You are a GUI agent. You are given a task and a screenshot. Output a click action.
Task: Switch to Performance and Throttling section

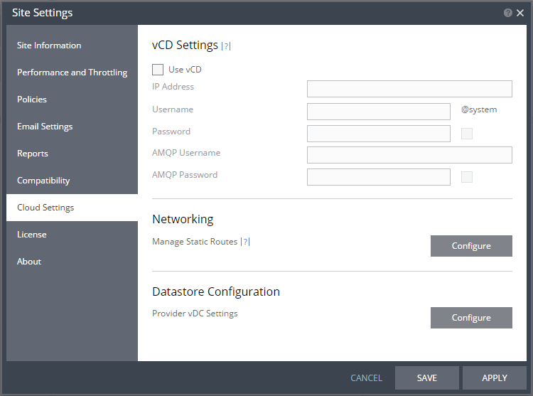[x=72, y=73]
